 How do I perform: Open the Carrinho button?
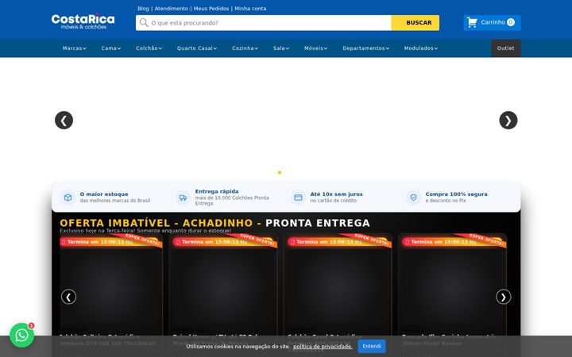[x=492, y=22]
